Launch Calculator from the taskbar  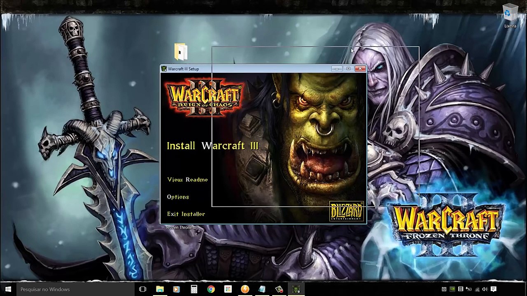pos(194,289)
